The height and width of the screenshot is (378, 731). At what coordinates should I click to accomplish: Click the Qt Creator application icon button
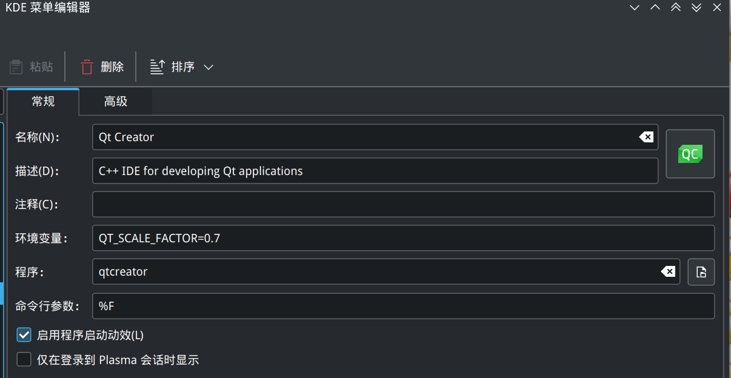690,154
